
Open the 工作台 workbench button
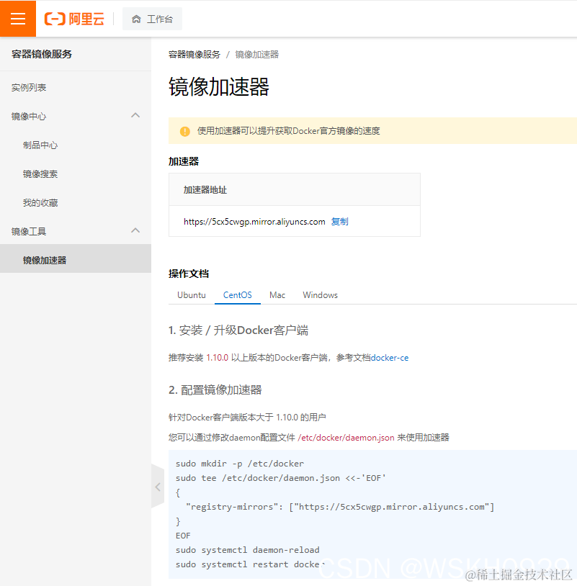(x=152, y=19)
